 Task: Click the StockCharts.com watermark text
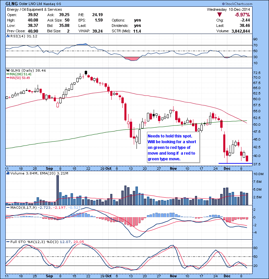237,4
